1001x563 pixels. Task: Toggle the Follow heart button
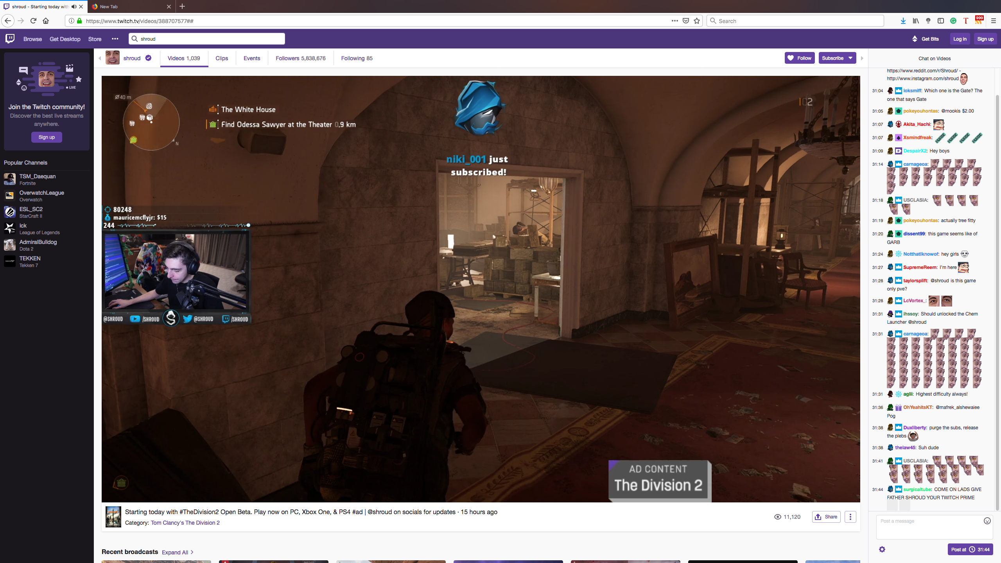[x=800, y=58]
